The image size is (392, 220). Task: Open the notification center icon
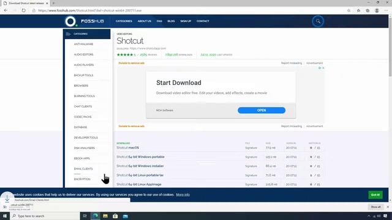coord(385,216)
